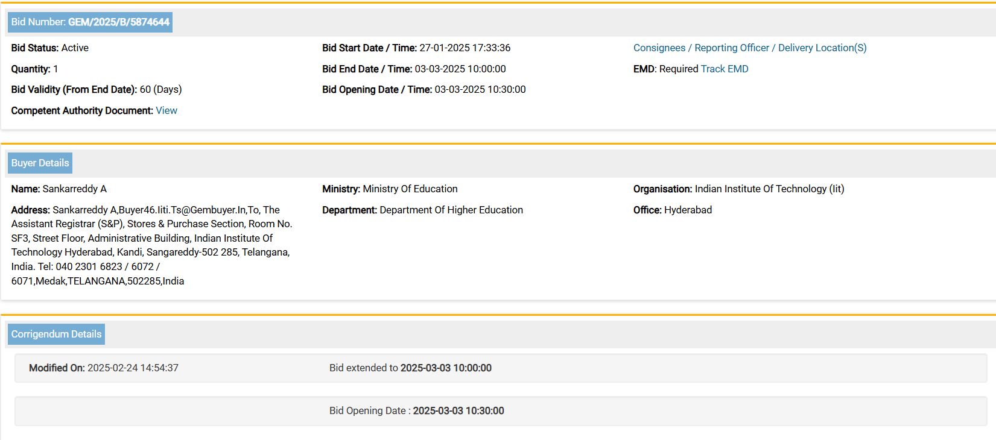The height and width of the screenshot is (440, 996).
Task: Click the Bid Status: Active text
Action: 50,48
